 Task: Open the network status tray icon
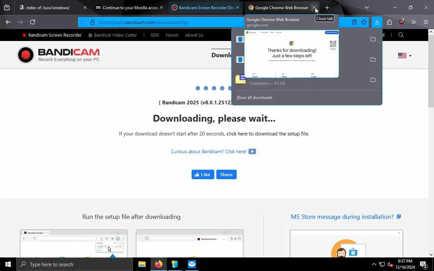[382, 264]
